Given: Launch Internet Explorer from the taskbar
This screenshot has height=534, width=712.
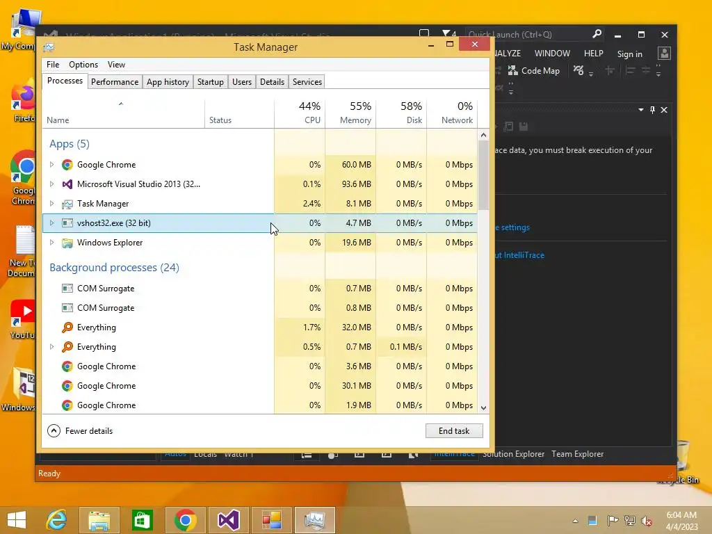Looking at the screenshot, I should 57,520.
